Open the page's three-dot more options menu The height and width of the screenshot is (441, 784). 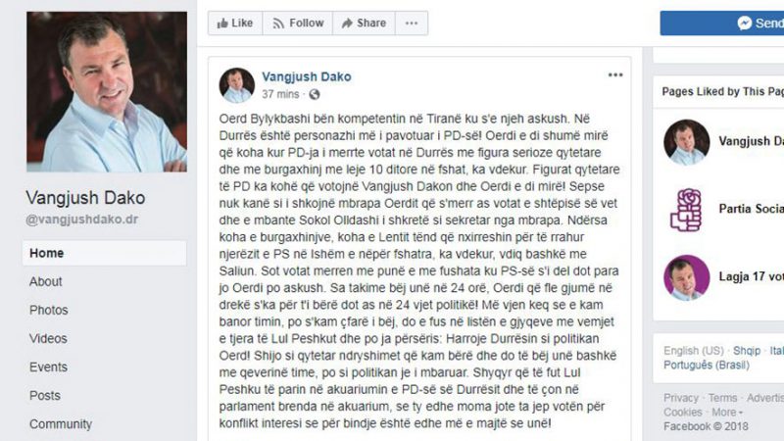412,23
